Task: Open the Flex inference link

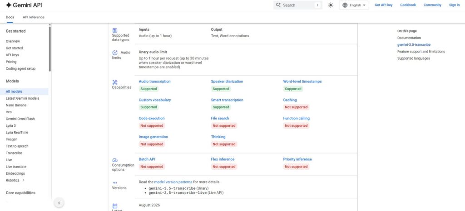Action: (x=223, y=159)
